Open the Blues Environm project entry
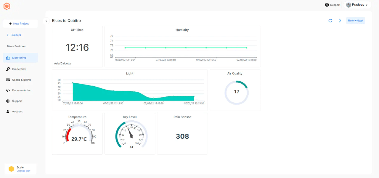This screenshot has width=379, height=178. (18, 46)
